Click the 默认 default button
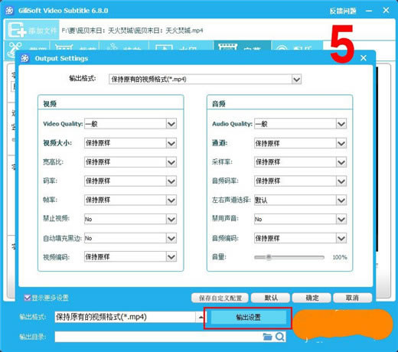The image size is (398, 352). coord(271,298)
